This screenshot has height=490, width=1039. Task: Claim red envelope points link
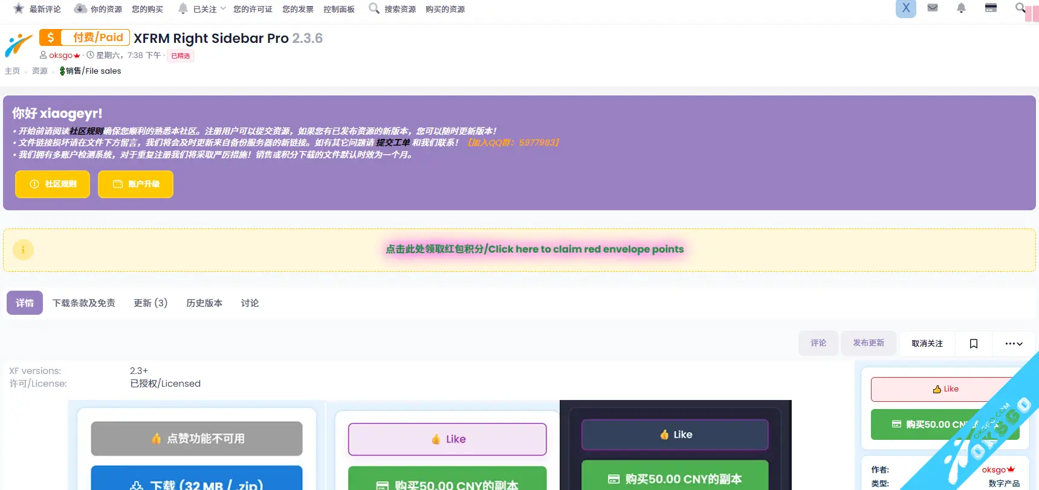[x=535, y=249]
